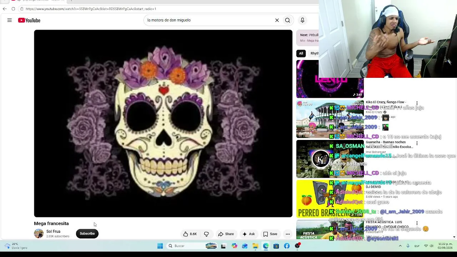The width and height of the screenshot is (457, 257).
Task: Open more actions (three dots) below video
Action: [x=288, y=234]
